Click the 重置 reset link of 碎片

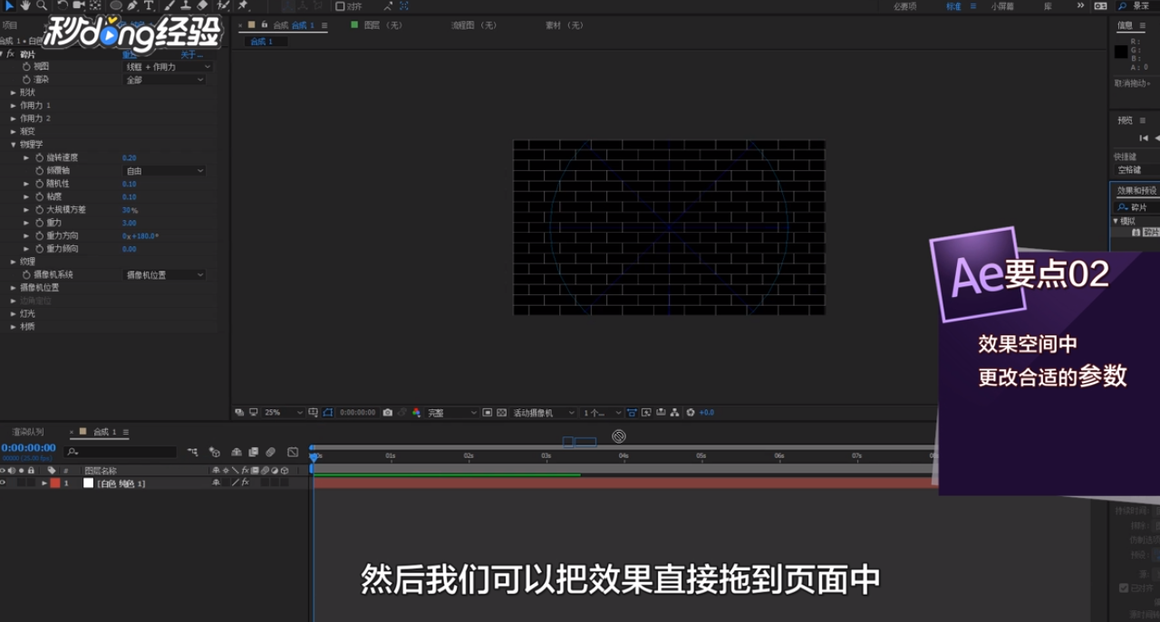pyautogui.click(x=130, y=54)
